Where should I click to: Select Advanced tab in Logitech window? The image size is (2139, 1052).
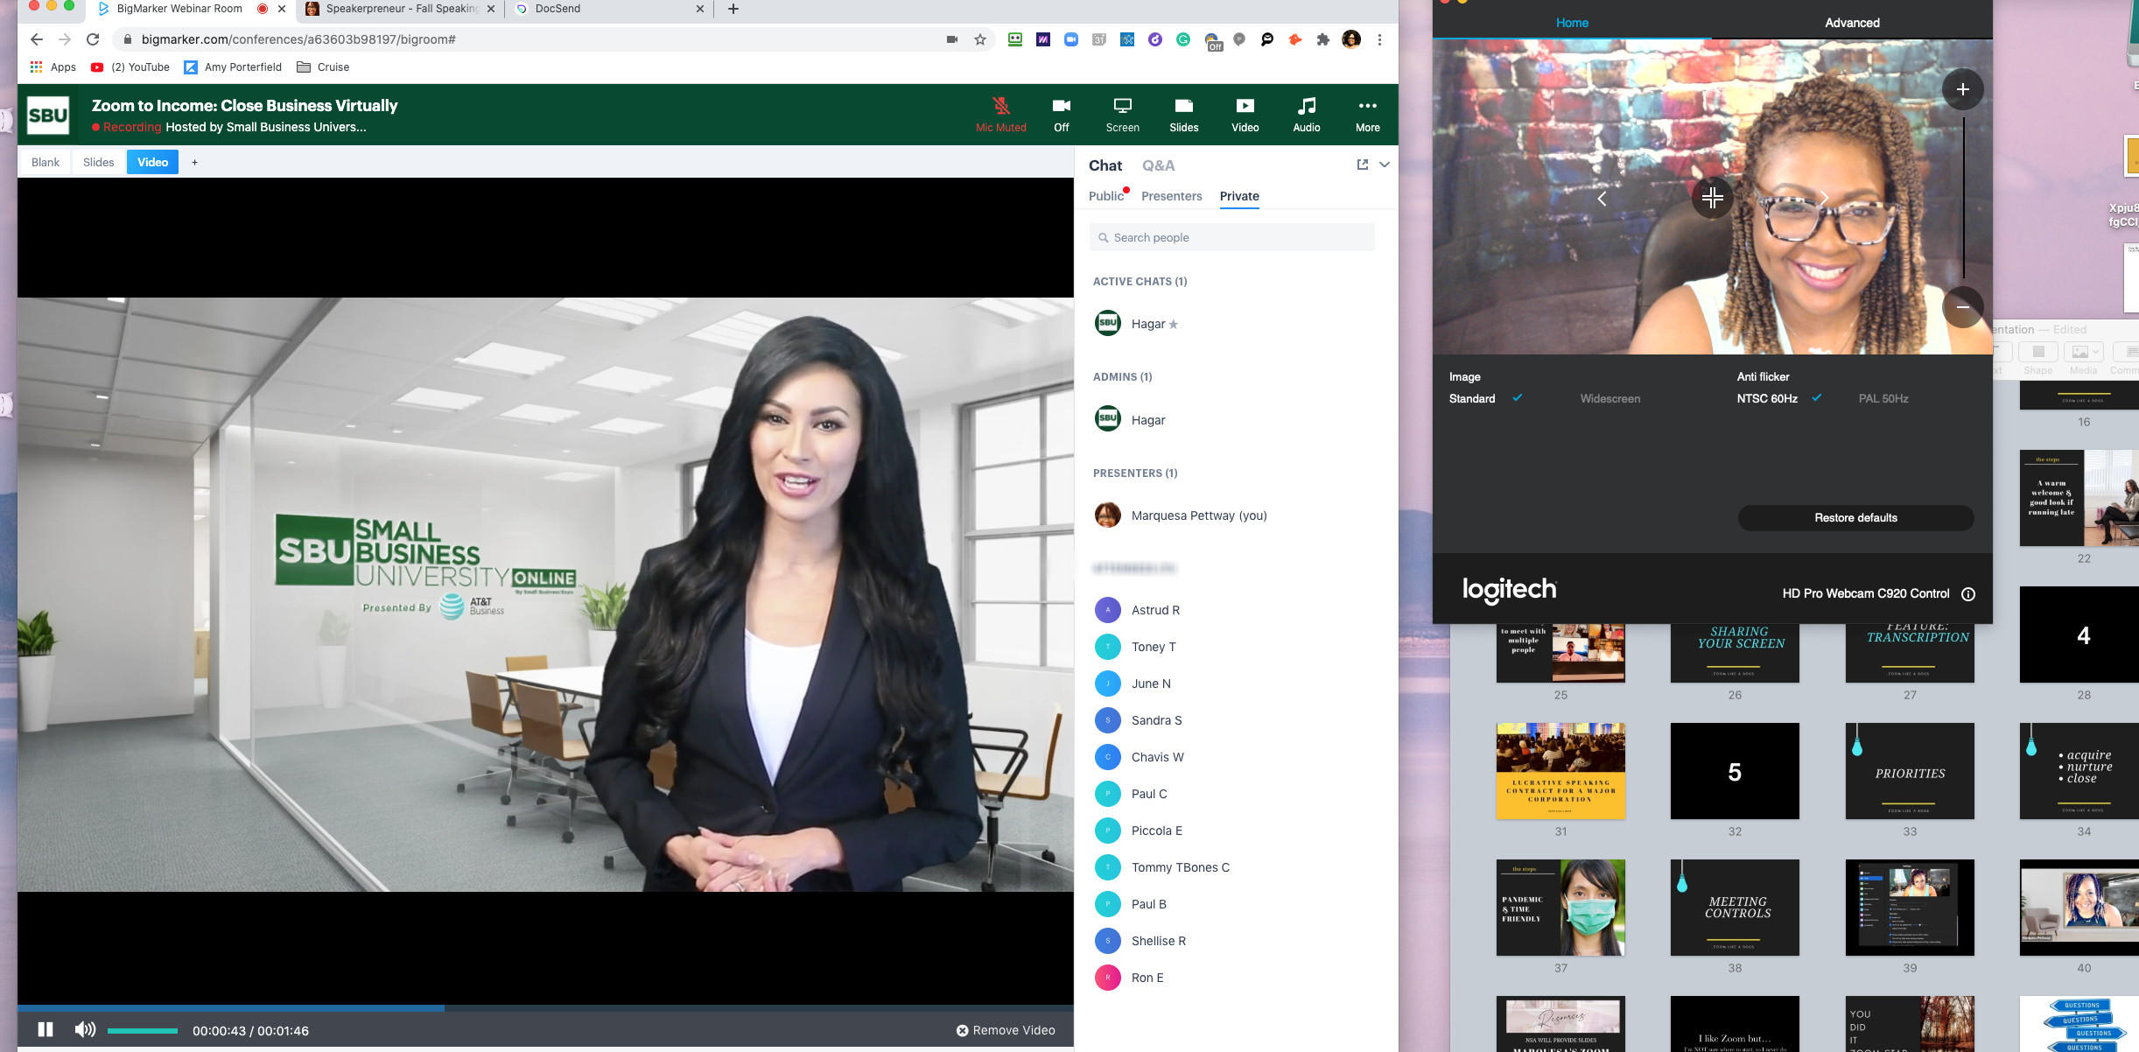click(1852, 23)
